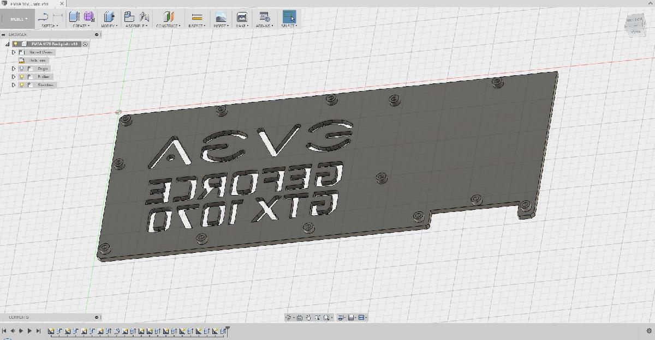Screen dimensions: 655x340
Task: Jump to timeline end with skip-to-end control
Action: pyautogui.click(x=37, y=330)
